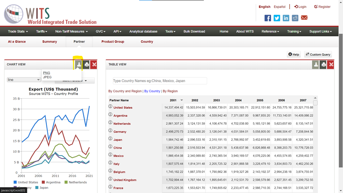The width and height of the screenshot is (343, 193).
Task: Open the Reddit share icon
Action: point(295,18)
